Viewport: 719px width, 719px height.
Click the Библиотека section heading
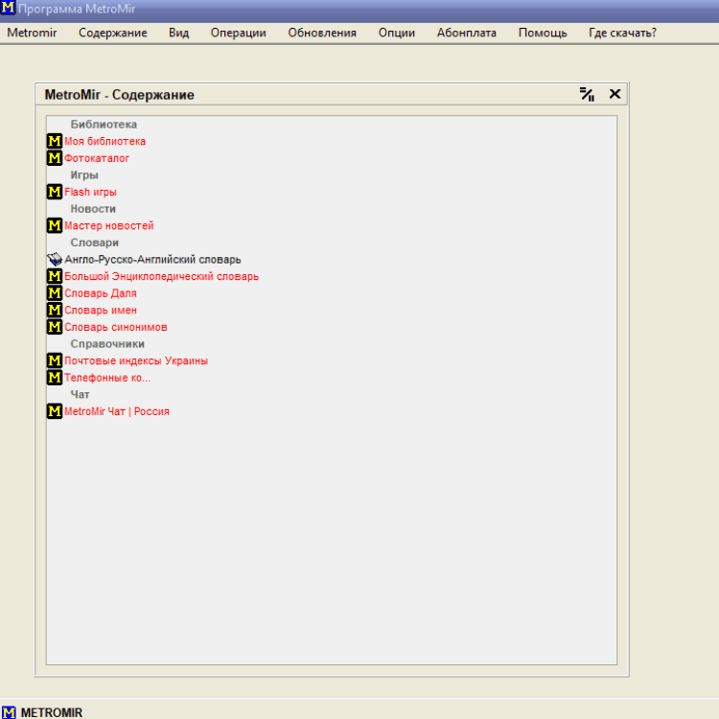pyautogui.click(x=104, y=125)
